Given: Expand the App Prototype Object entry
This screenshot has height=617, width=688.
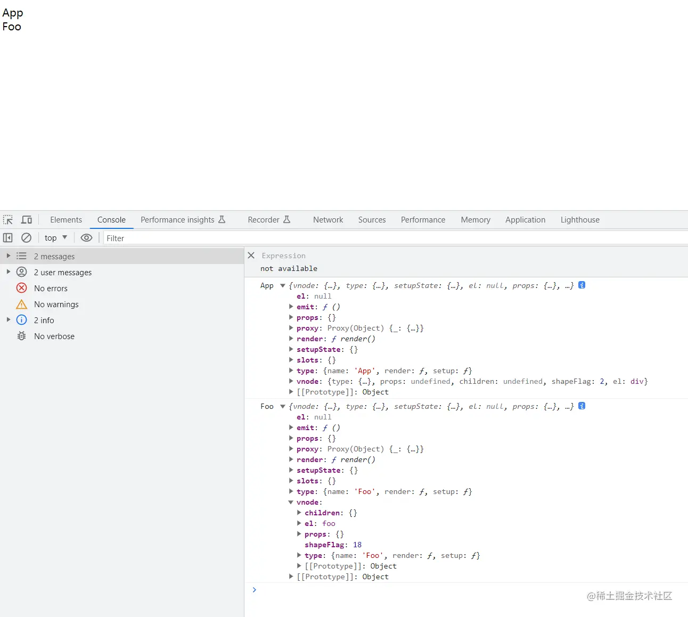Looking at the screenshot, I should point(291,392).
